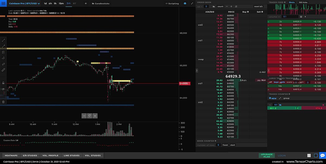Enable buys in large trades tracker
The width and height of the screenshot is (326, 164).
pos(276,82)
